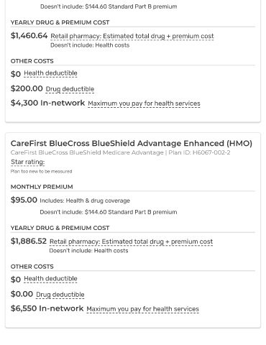Screen dimensions: 266x345
Task: Open Maximum you pay link beside $6,550
Action: point(143,309)
